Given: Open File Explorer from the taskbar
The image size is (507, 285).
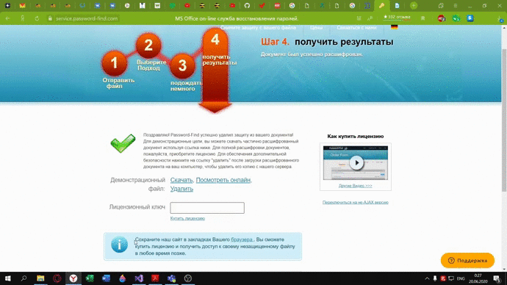Looking at the screenshot, I should click(x=40, y=278).
